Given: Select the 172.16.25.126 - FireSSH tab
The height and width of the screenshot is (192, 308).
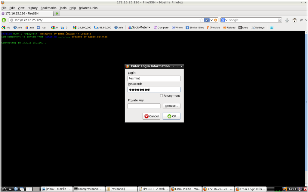Looking at the screenshot, I should click(x=27, y=13).
